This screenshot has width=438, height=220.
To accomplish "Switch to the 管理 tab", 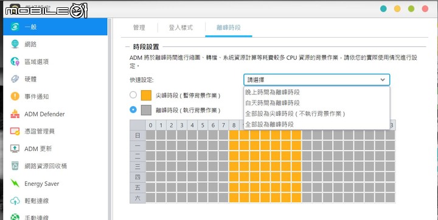I will (139, 27).
